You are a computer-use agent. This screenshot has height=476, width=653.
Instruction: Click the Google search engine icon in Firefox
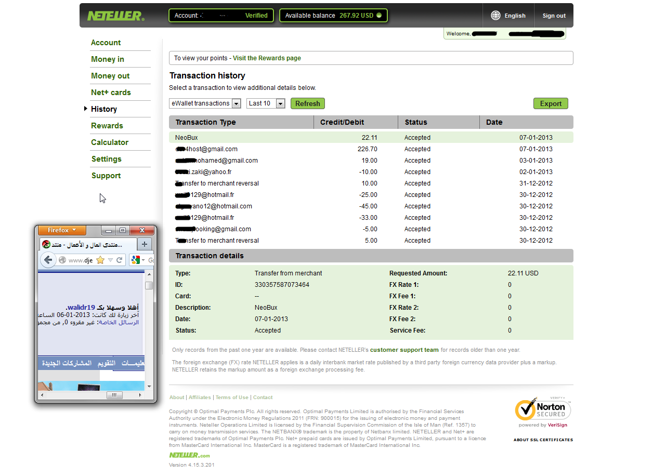tap(136, 260)
